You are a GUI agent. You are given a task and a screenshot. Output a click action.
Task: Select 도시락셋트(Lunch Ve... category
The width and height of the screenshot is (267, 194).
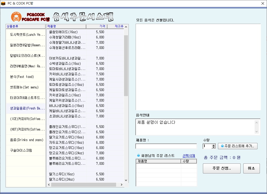26,35
